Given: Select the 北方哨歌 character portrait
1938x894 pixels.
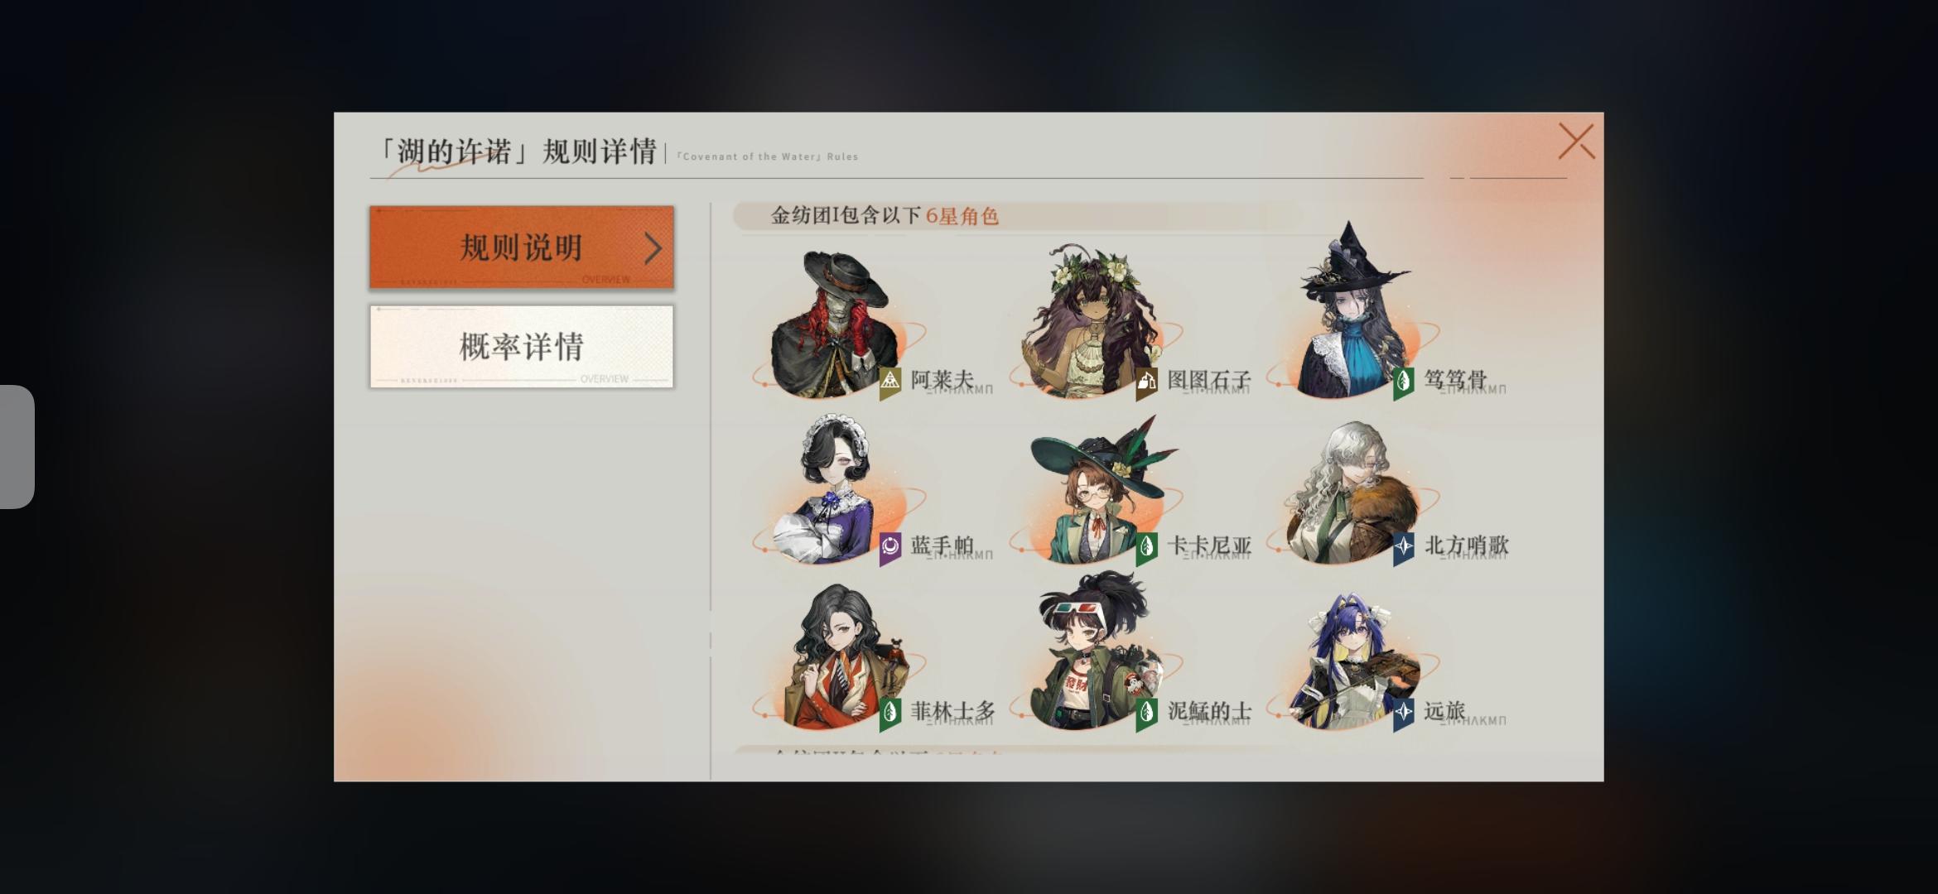Looking at the screenshot, I should click(1350, 493).
